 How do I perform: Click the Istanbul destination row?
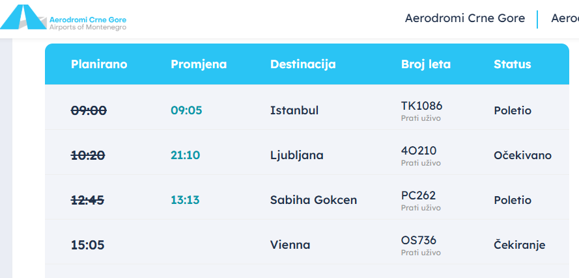click(294, 110)
